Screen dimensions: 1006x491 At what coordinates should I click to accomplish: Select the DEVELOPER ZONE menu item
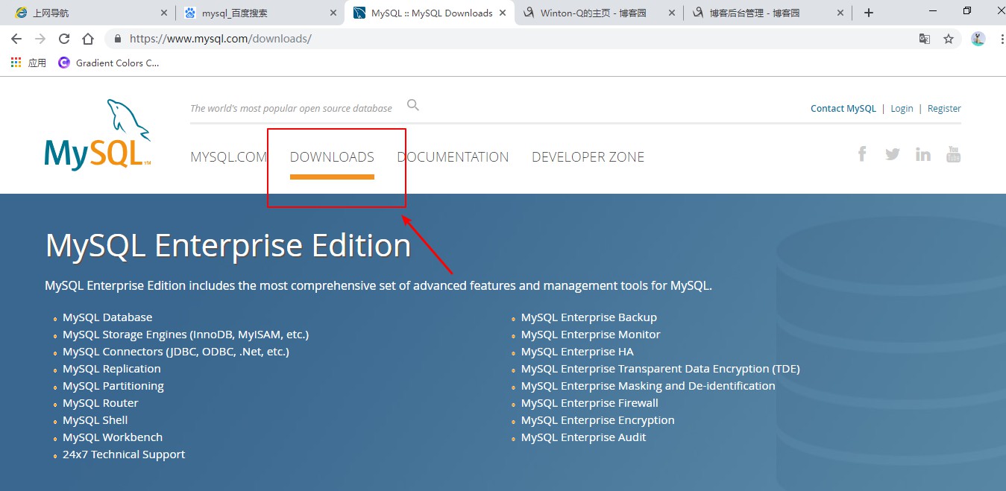click(x=588, y=156)
